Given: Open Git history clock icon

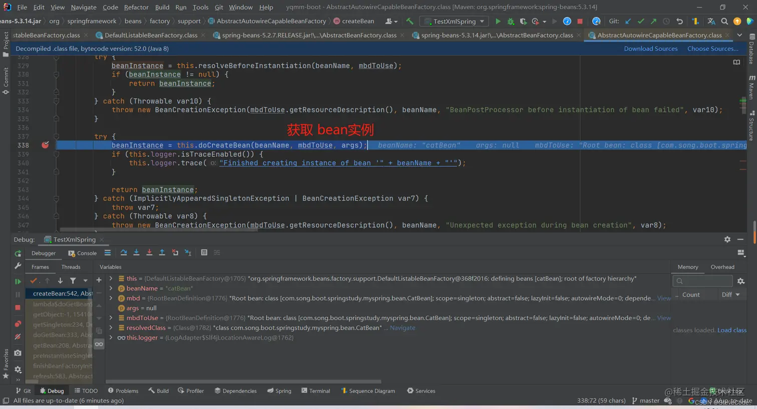Looking at the screenshot, I should [666, 21].
